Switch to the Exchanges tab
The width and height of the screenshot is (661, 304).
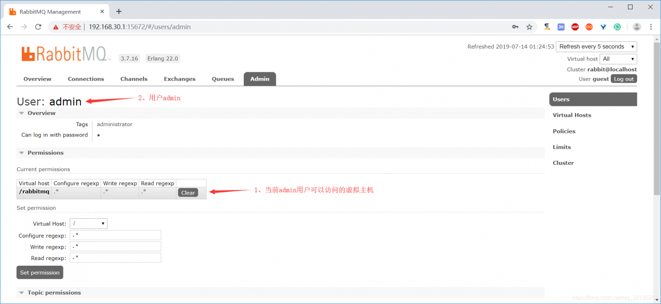(x=180, y=79)
